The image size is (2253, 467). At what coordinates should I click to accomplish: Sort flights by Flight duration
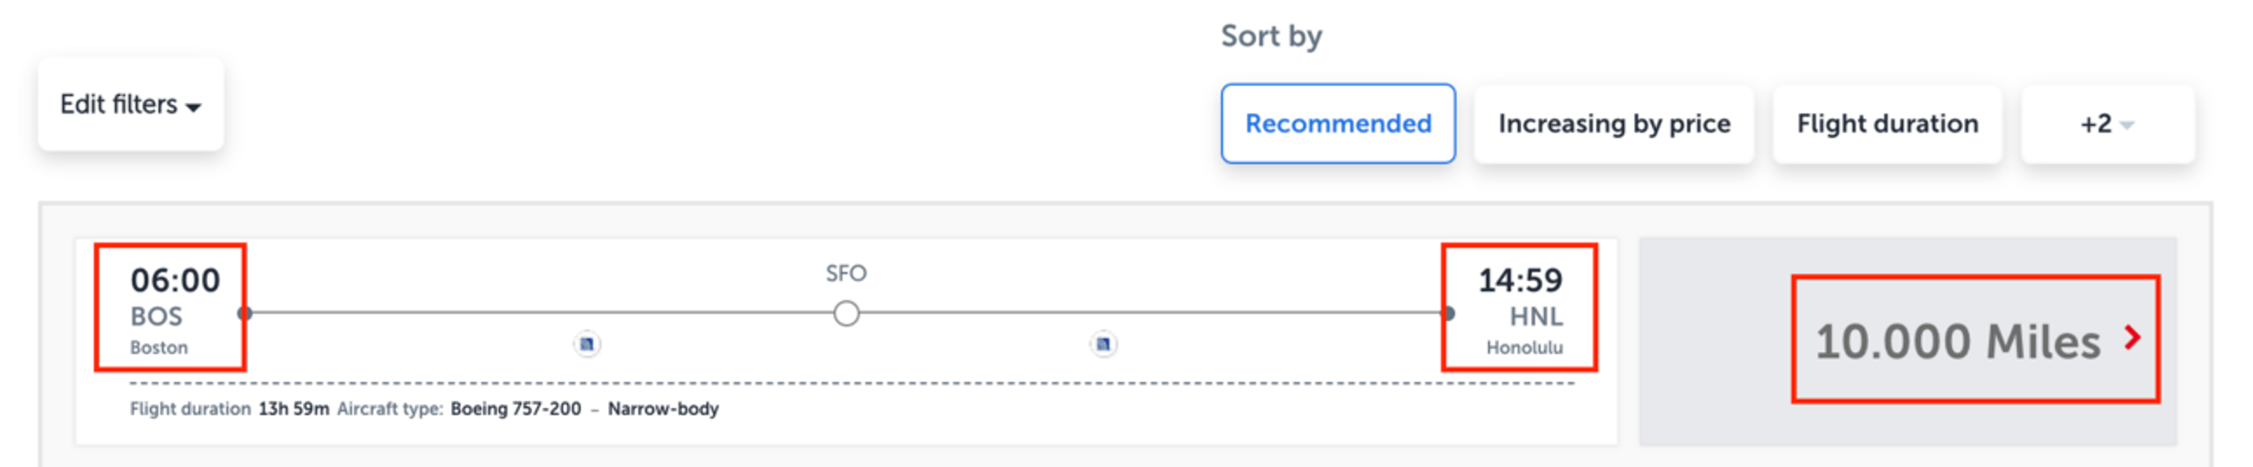coord(1886,123)
